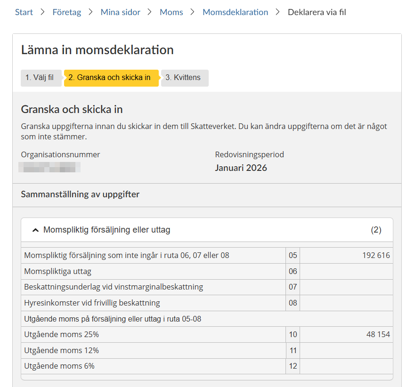Select step 3. Kvittens
The height and width of the screenshot is (387, 407).
pos(185,78)
